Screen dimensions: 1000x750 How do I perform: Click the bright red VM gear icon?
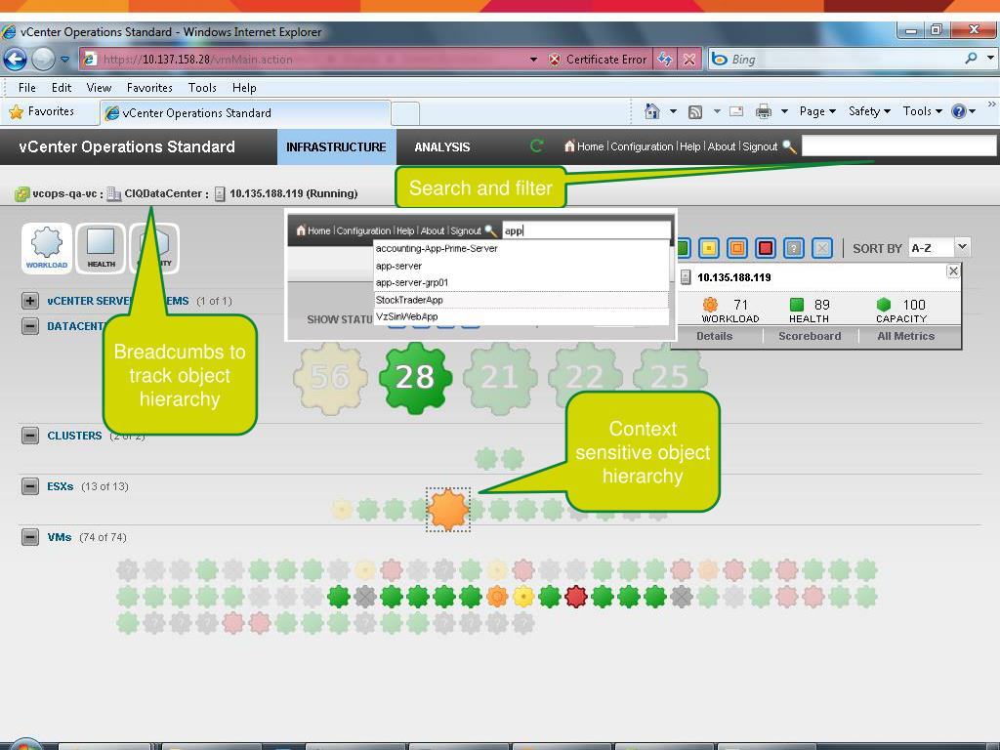point(576,597)
